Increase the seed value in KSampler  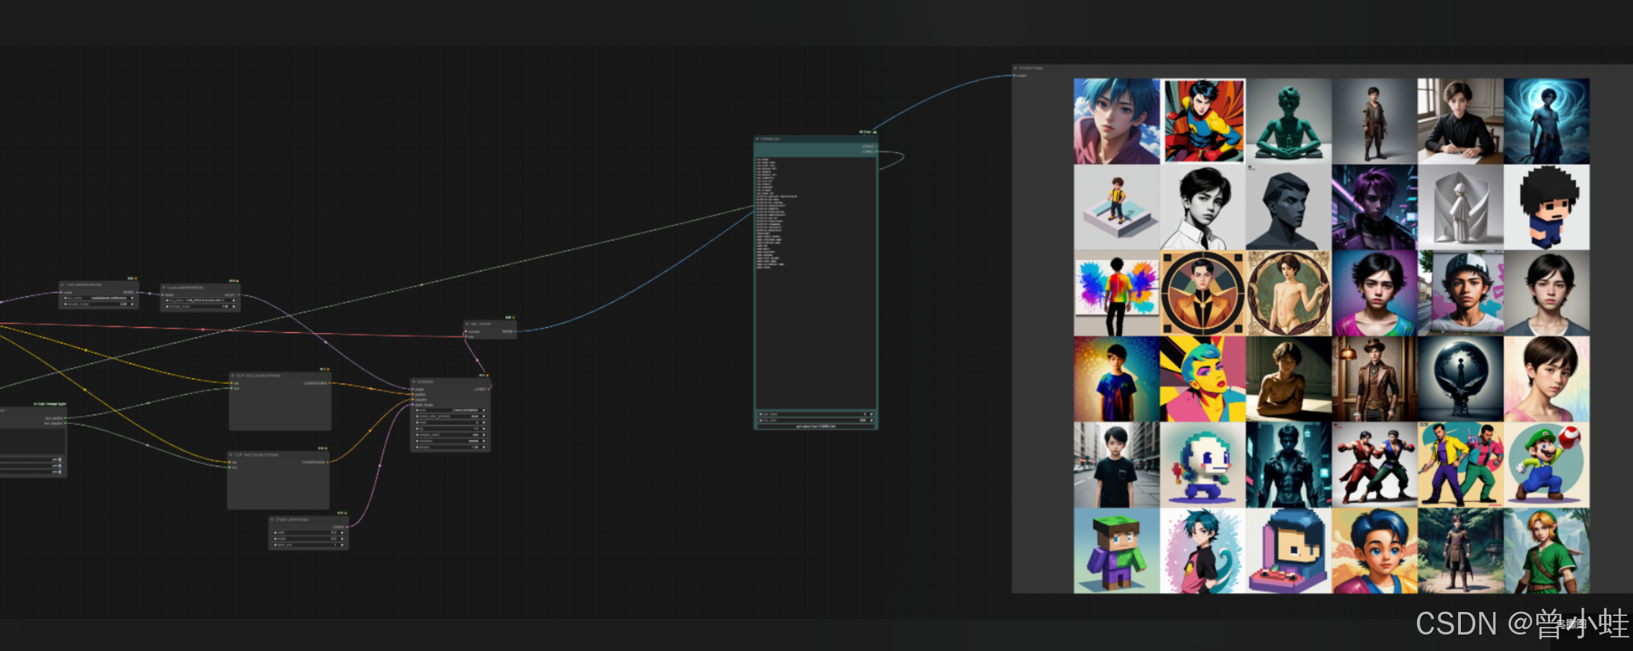[484, 410]
